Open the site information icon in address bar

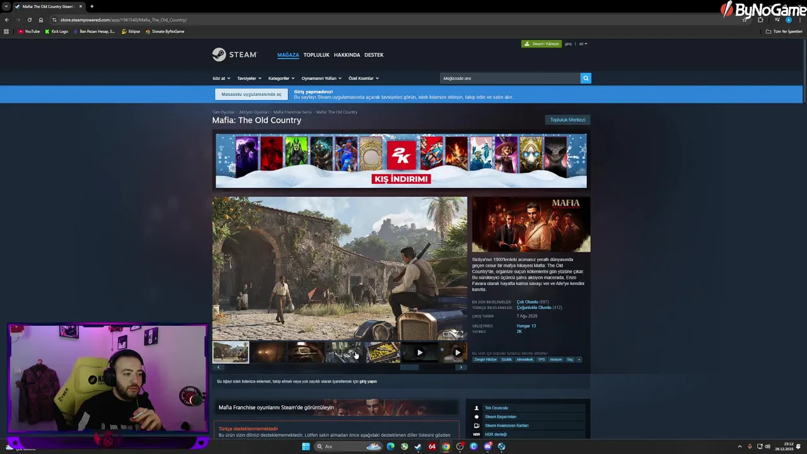coord(54,20)
